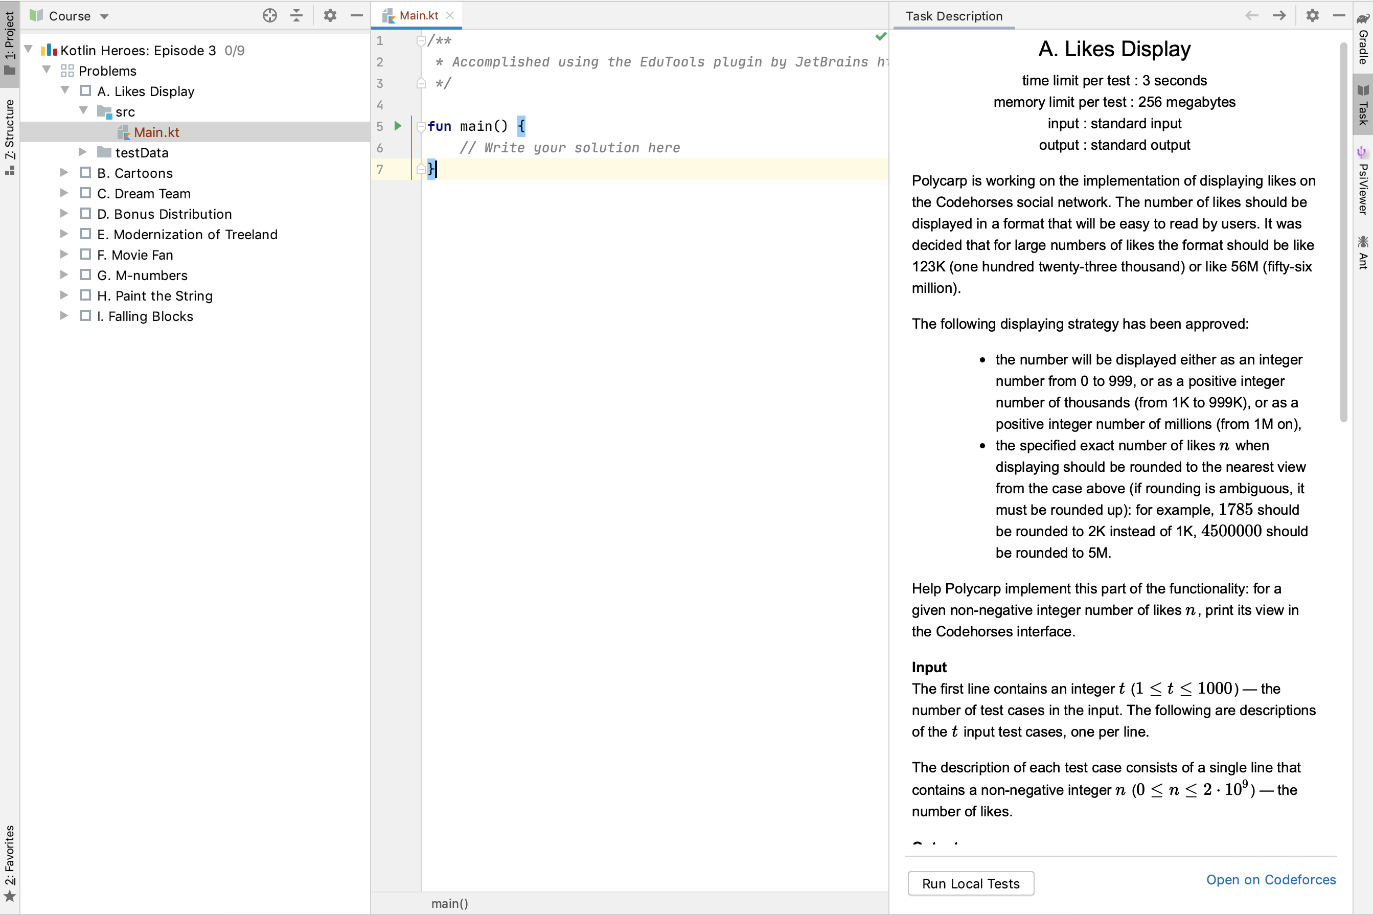The width and height of the screenshot is (1373, 915).
Task: Click checkbox for G. M-numbers
Action: [85, 275]
